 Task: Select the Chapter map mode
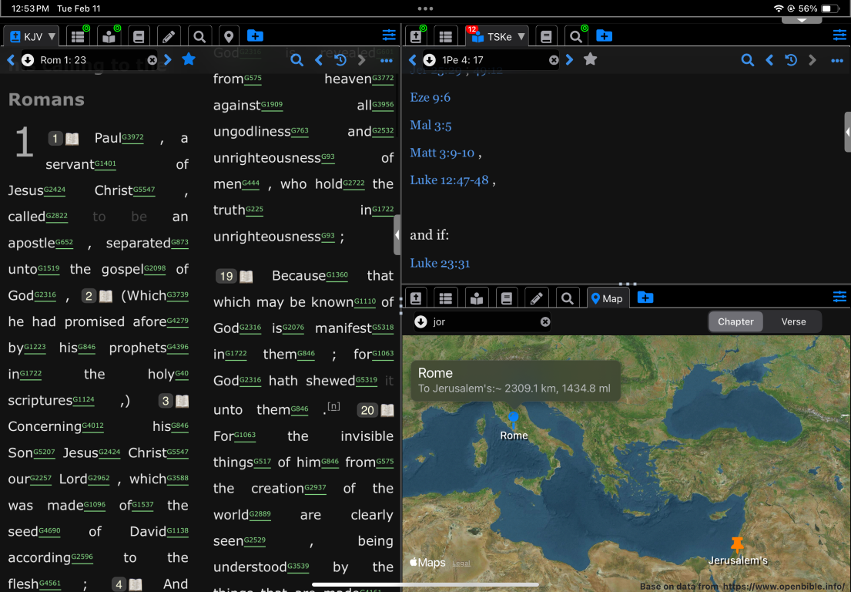(735, 321)
